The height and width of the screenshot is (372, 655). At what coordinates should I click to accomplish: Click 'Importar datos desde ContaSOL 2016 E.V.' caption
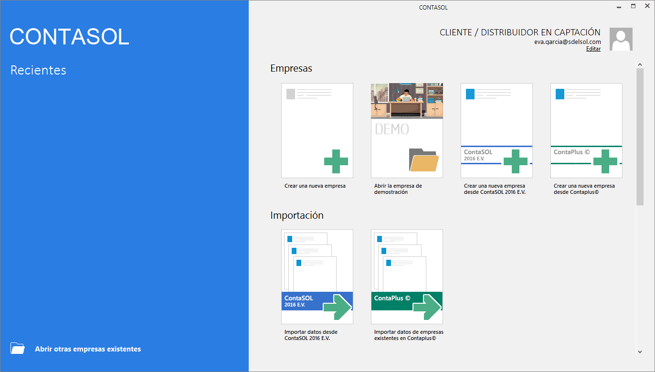[311, 335]
